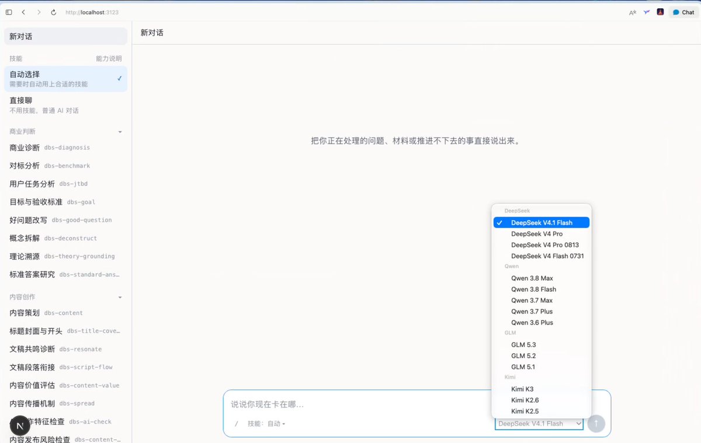Screen dimensions: 701x443
Task: Open the DeepSeek V4.1 Flash model selector
Action: (x=539, y=424)
